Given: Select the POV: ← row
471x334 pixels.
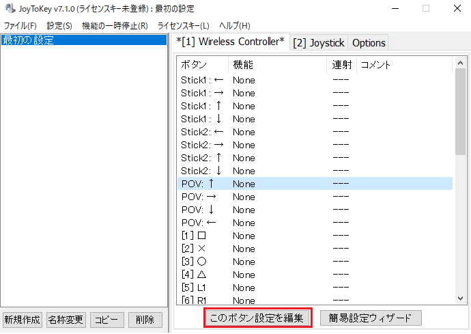Looking at the screenshot, I should point(315,223).
